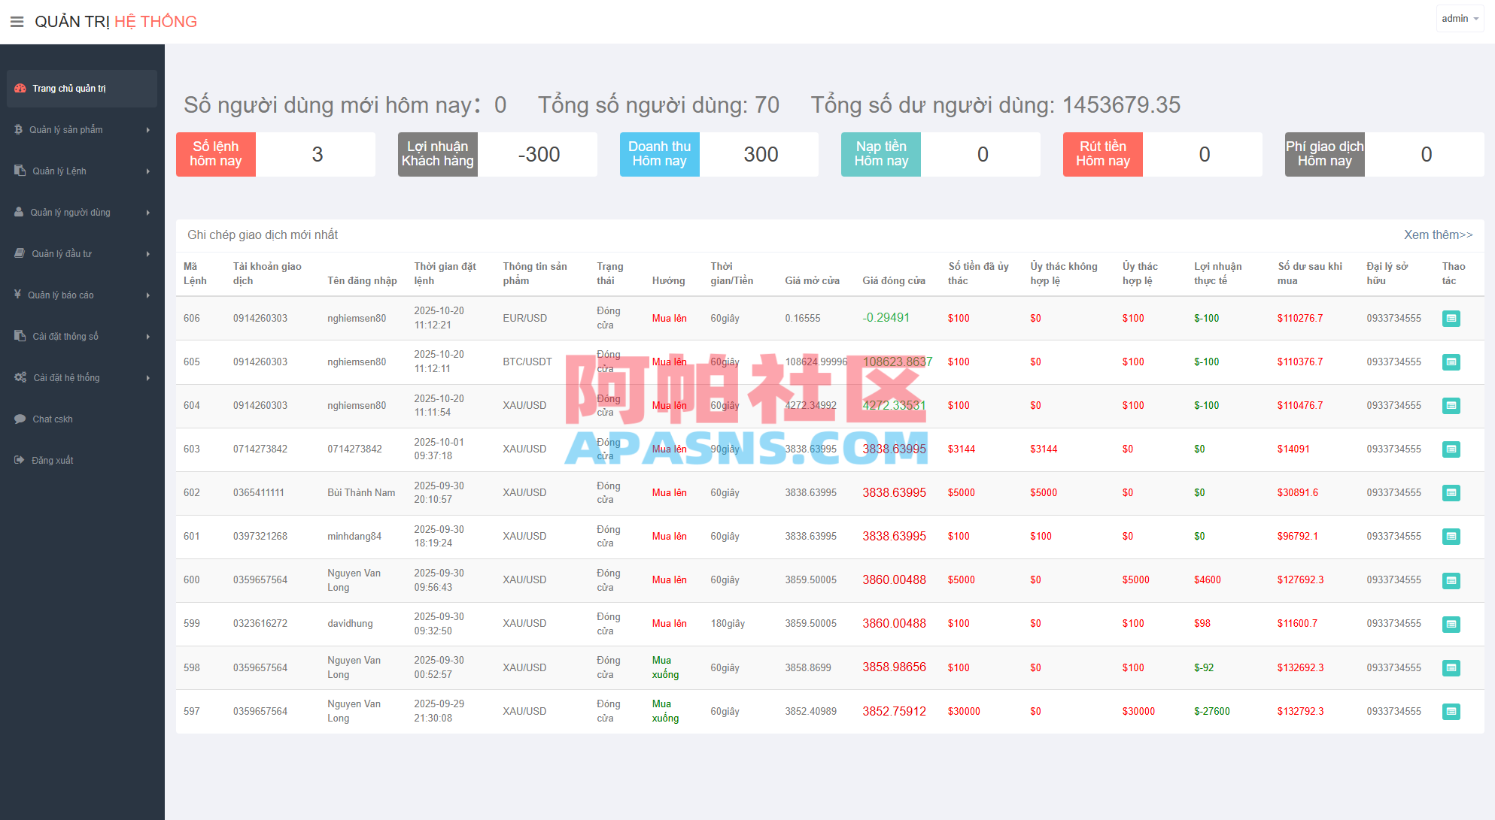
Task: Click the ¥ icon for Quản lý báo cáo
Action: coord(18,295)
